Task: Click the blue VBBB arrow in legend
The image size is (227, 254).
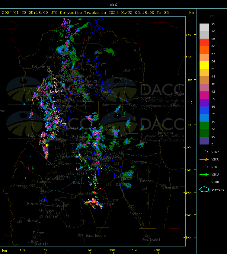Action: click(x=204, y=182)
